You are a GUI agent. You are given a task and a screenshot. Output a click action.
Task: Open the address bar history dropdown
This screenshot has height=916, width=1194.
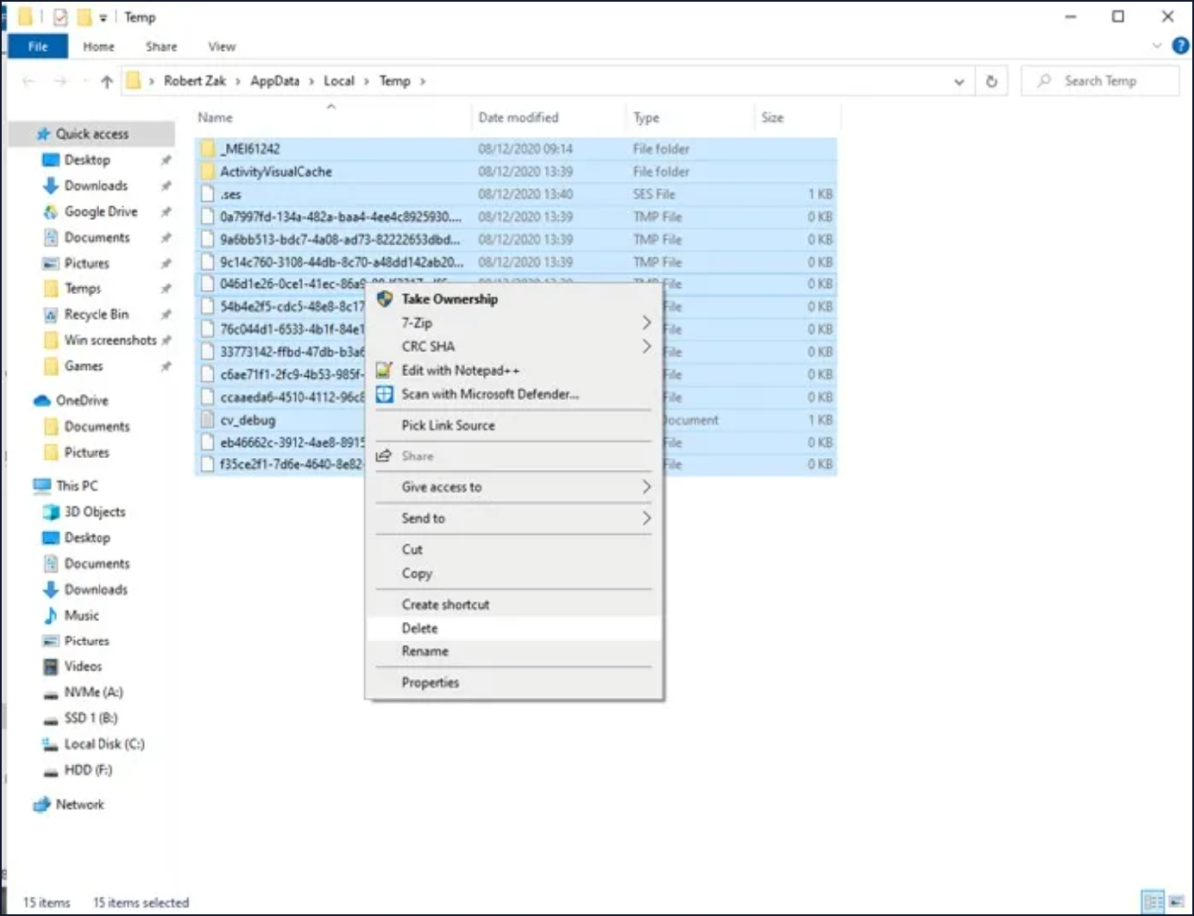[957, 81]
